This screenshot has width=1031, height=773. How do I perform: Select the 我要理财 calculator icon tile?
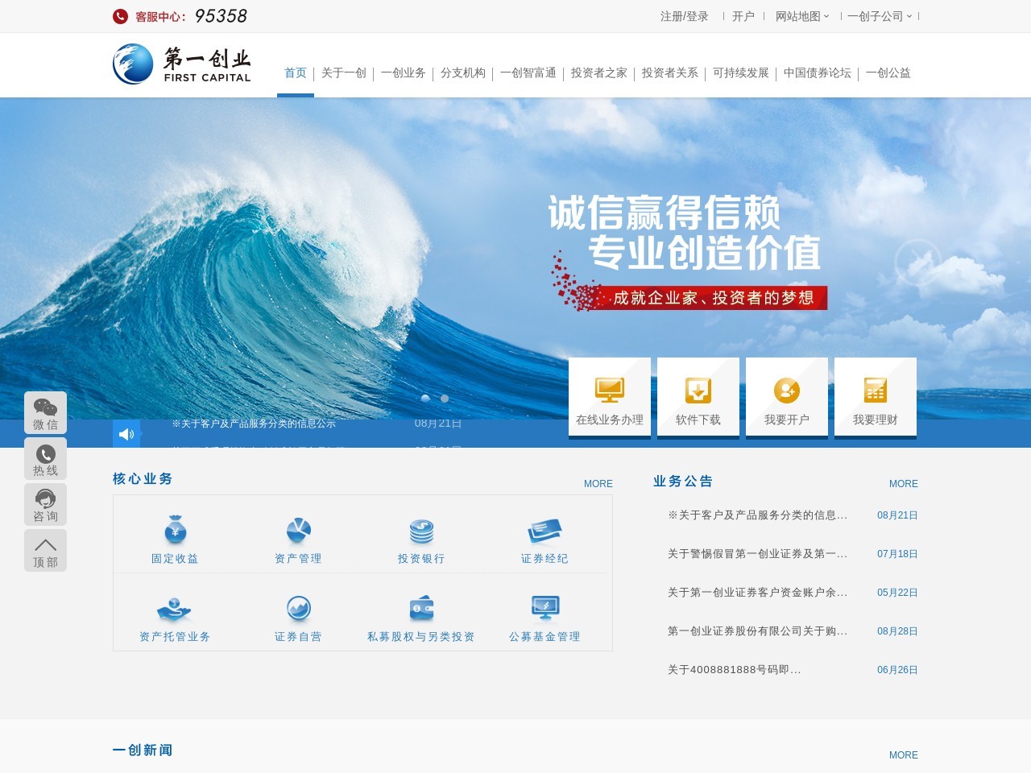point(876,397)
